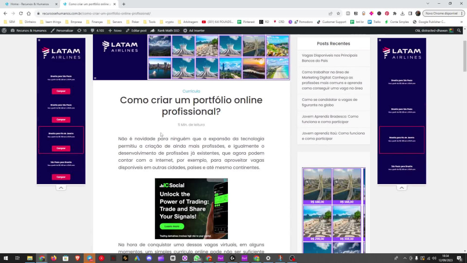Screen dimensions: 467x263
Task: Open post Jovem aprendiz Itaú
Action: point(333,136)
